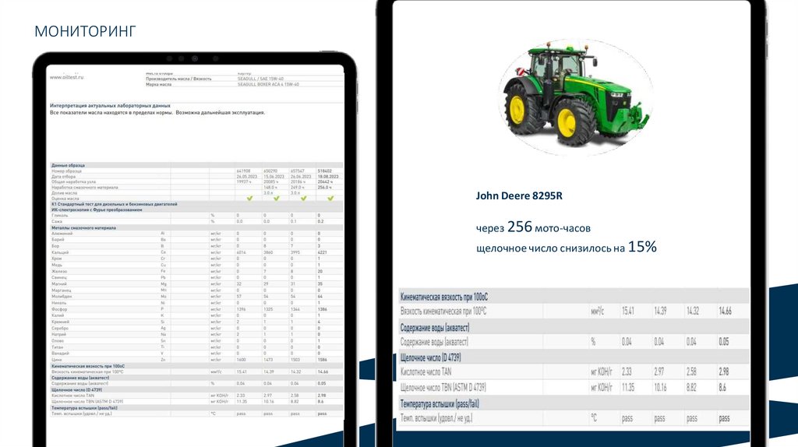The height and width of the screenshot is (447, 798).
Task: Click the 'Ванадий' row label
Action: click(x=60, y=354)
